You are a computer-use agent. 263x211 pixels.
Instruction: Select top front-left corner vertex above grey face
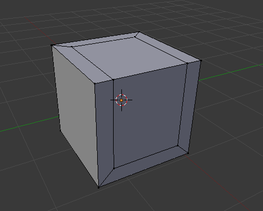click(x=95, y=83)
